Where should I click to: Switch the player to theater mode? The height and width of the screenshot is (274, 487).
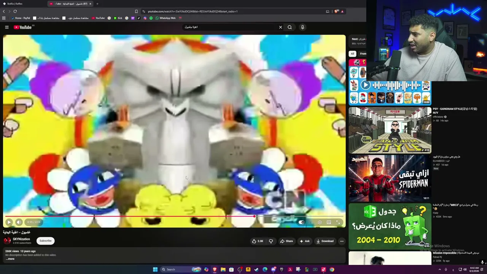coord(329,222)
